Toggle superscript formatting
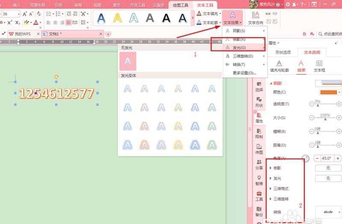This screenshot has width=342, height=224. coord(9,22)
